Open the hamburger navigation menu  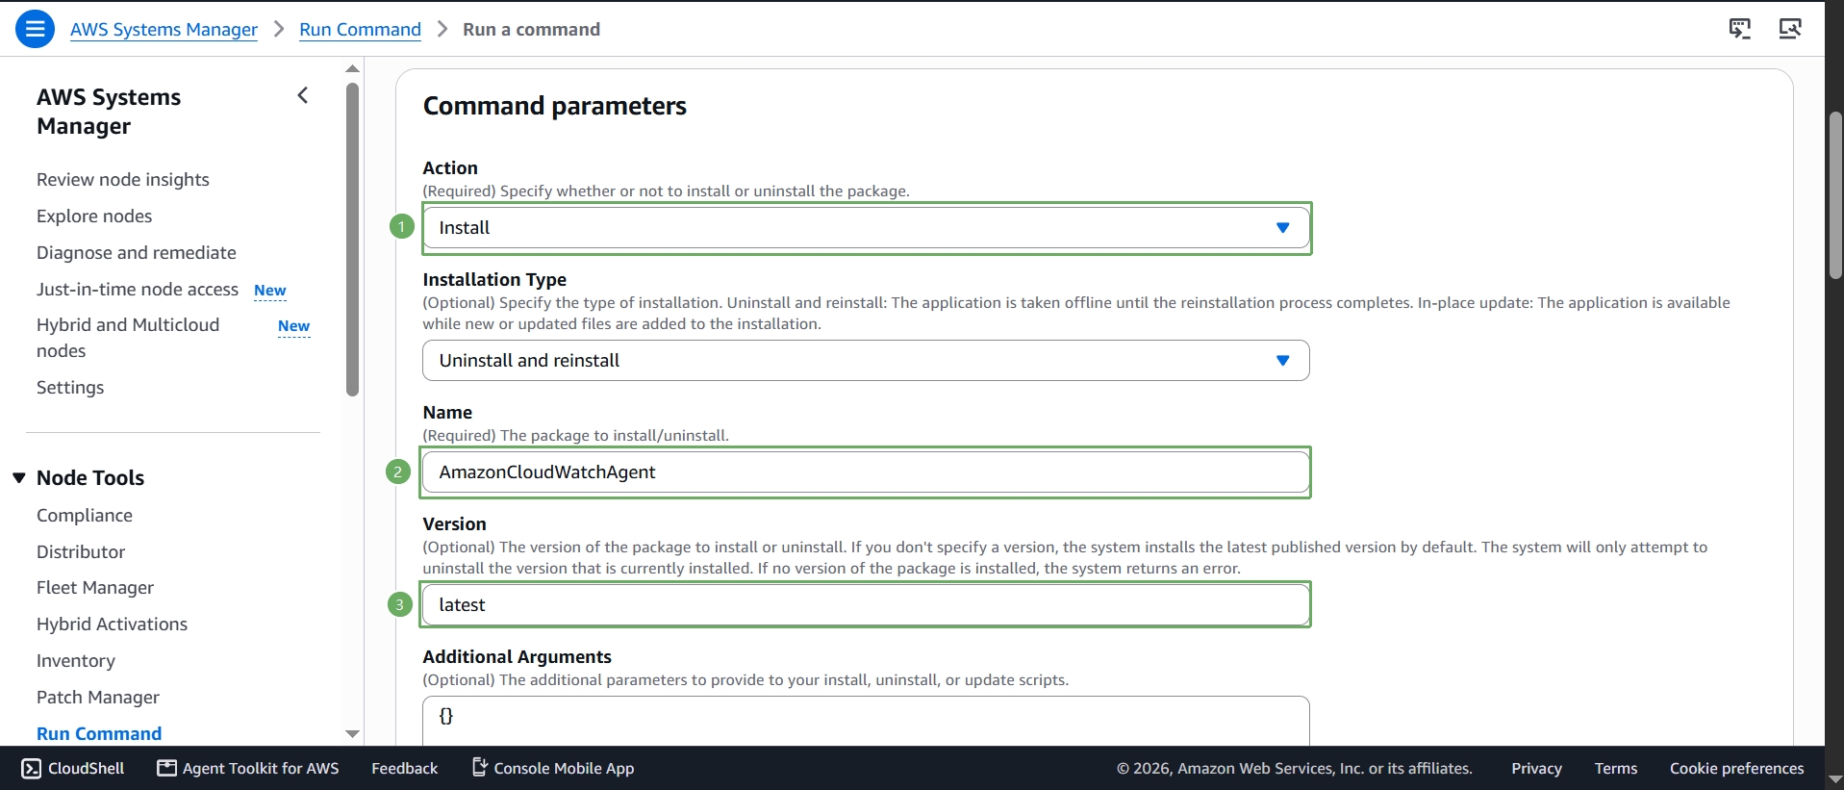pos(35,29)
